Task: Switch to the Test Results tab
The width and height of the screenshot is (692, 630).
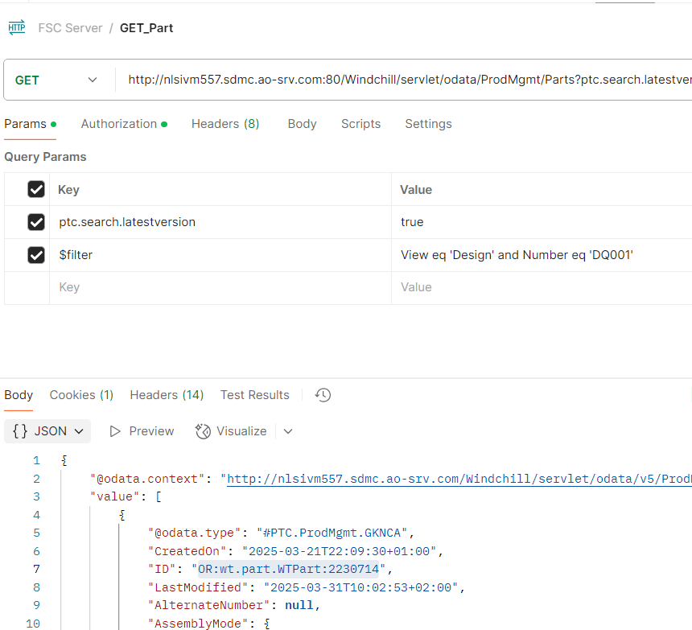Action: tap(254, 394)
